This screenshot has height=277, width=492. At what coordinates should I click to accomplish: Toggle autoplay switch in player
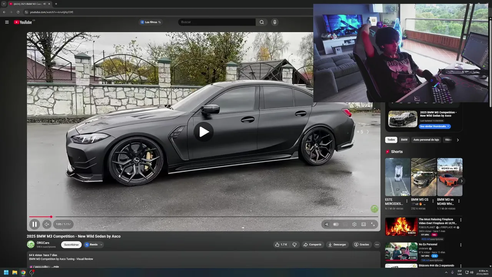click(336, 224)
